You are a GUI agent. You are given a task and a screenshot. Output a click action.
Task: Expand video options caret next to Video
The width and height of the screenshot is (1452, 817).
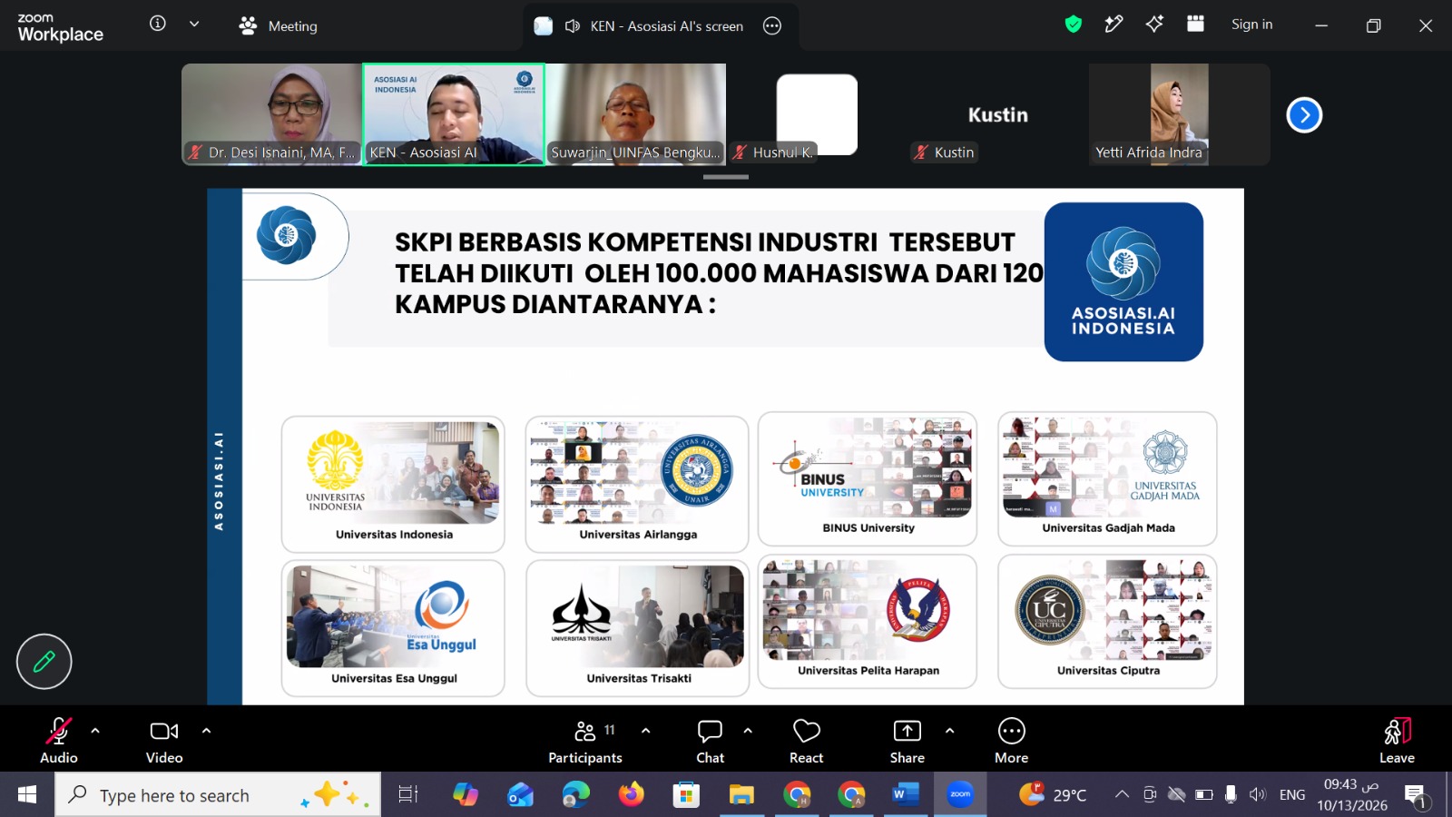[x=206, y=731]
